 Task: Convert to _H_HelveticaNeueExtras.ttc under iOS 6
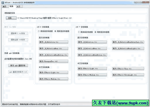[x=54, y=55]
